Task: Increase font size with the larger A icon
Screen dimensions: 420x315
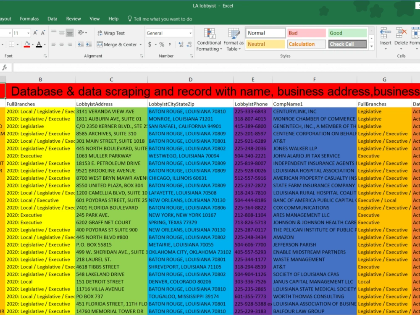Action: click(35, 33)
